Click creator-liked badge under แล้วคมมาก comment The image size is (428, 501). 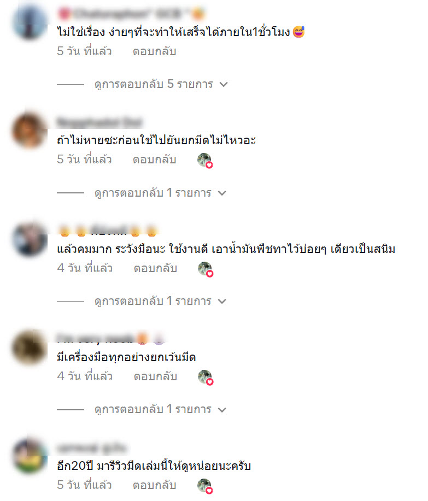tap(206, 269)
